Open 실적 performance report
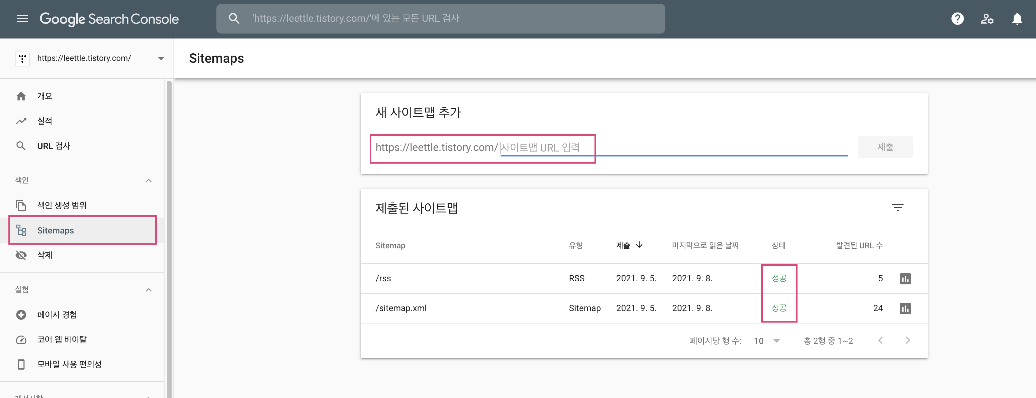Viewport: 1036px width, 398px height. (45, 121)
